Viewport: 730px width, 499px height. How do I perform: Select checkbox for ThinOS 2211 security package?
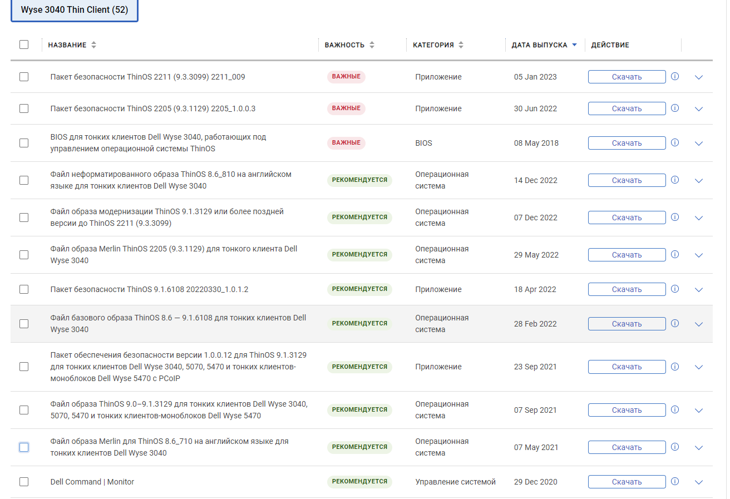tap(24, 77)
